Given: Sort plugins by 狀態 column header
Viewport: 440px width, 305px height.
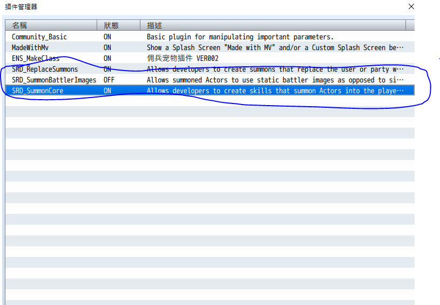Looking at the screenshot, I should [118, 25].
